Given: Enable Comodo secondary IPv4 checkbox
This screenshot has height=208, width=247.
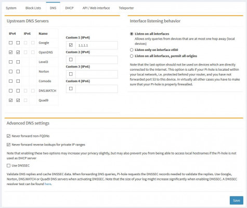Looking at the screenshot, I should 18,81.
